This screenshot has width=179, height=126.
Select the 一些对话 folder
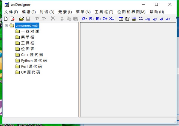(x=30, y=31)
